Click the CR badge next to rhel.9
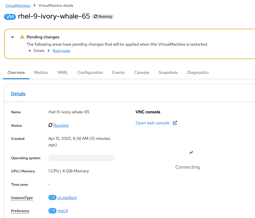 click(52, 211)
